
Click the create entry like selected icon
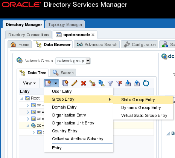click(x=65, y=83)
